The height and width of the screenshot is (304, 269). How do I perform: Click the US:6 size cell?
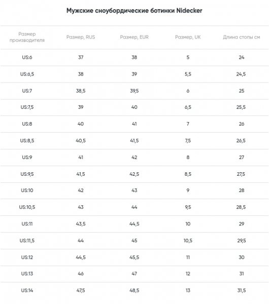27,57
